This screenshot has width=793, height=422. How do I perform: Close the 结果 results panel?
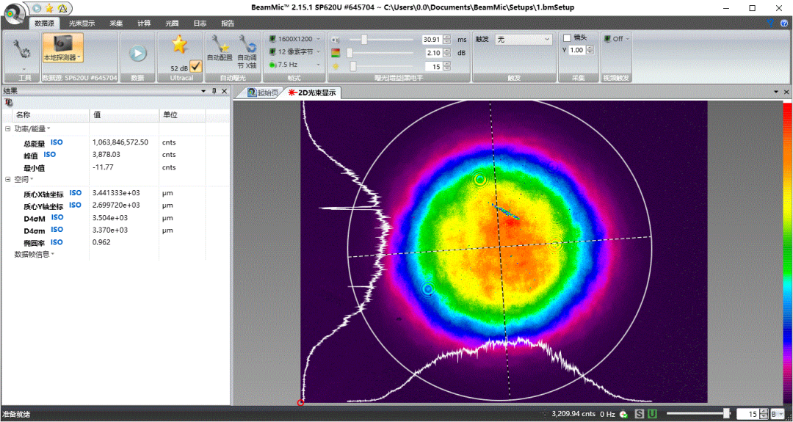click(x=224, y=91)
